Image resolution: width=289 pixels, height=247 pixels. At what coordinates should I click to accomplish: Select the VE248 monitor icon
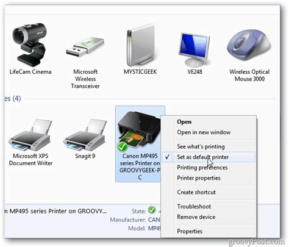[x=194, y=50]
